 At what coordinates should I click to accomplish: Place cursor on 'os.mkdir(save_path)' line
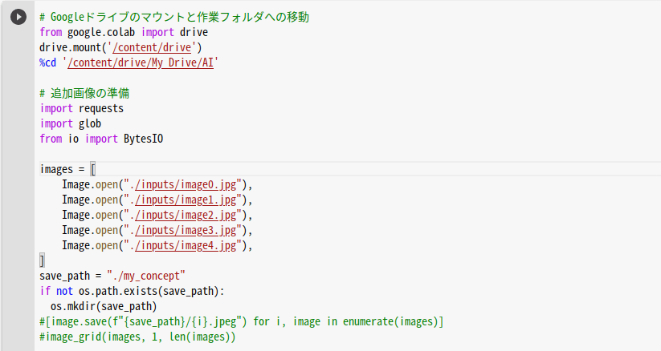coord(104,306)
